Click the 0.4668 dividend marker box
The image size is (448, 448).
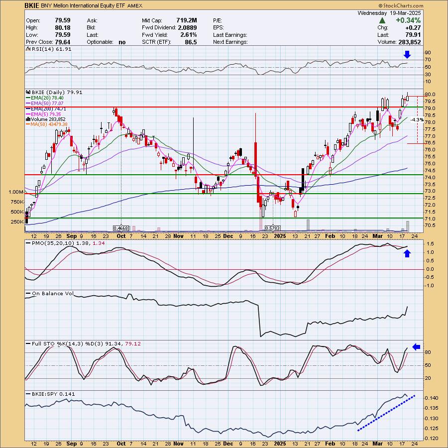(121, 228)
